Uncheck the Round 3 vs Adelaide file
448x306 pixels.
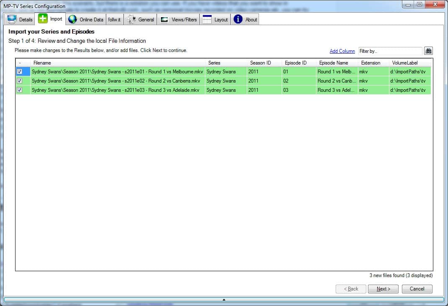pos(19,90)
